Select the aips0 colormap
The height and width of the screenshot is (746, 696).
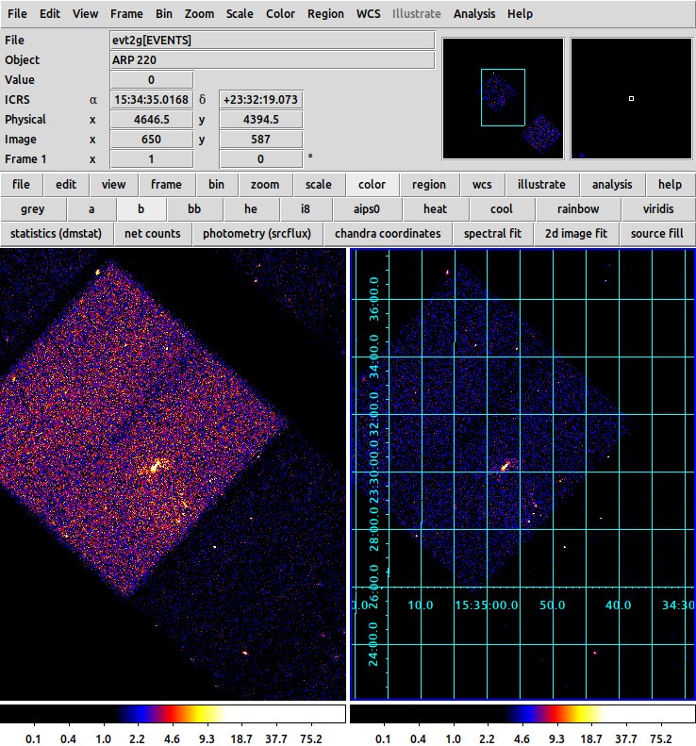(x=367, y=209)
